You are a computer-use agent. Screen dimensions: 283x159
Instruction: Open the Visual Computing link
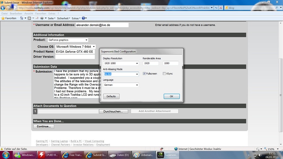pos(94,141)
